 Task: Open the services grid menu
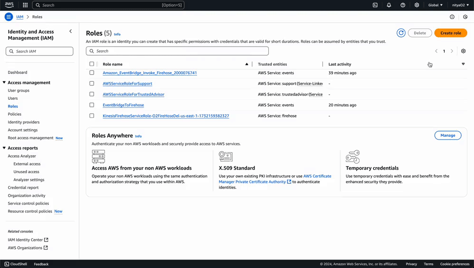25,5
